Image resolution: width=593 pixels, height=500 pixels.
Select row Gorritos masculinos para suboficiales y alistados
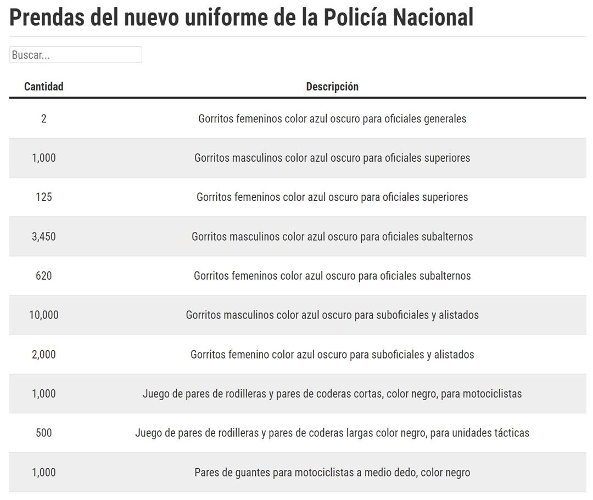298,315
